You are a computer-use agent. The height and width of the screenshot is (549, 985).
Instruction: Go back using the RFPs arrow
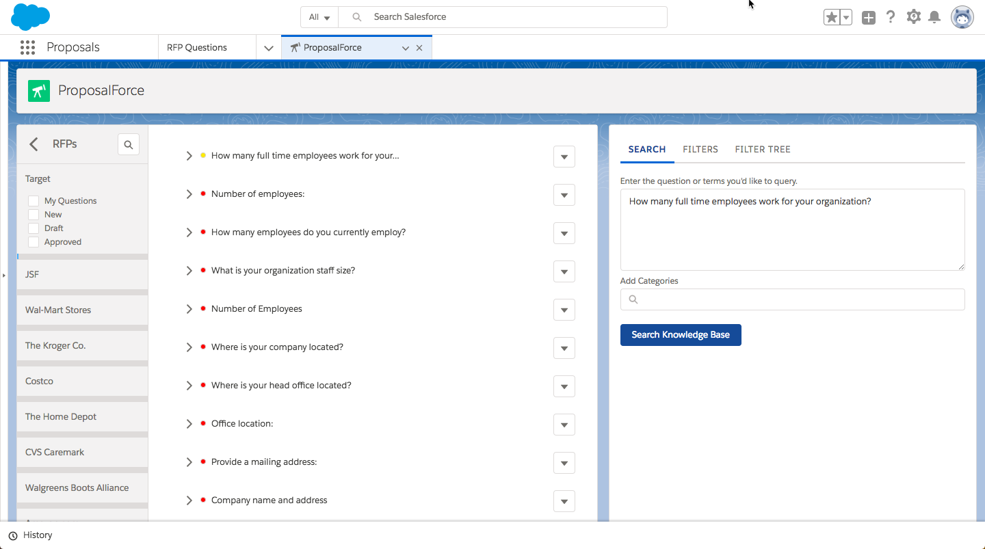(34, 144)
